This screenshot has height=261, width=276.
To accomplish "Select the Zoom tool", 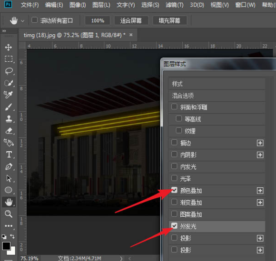I will click(x=9, y=214).
